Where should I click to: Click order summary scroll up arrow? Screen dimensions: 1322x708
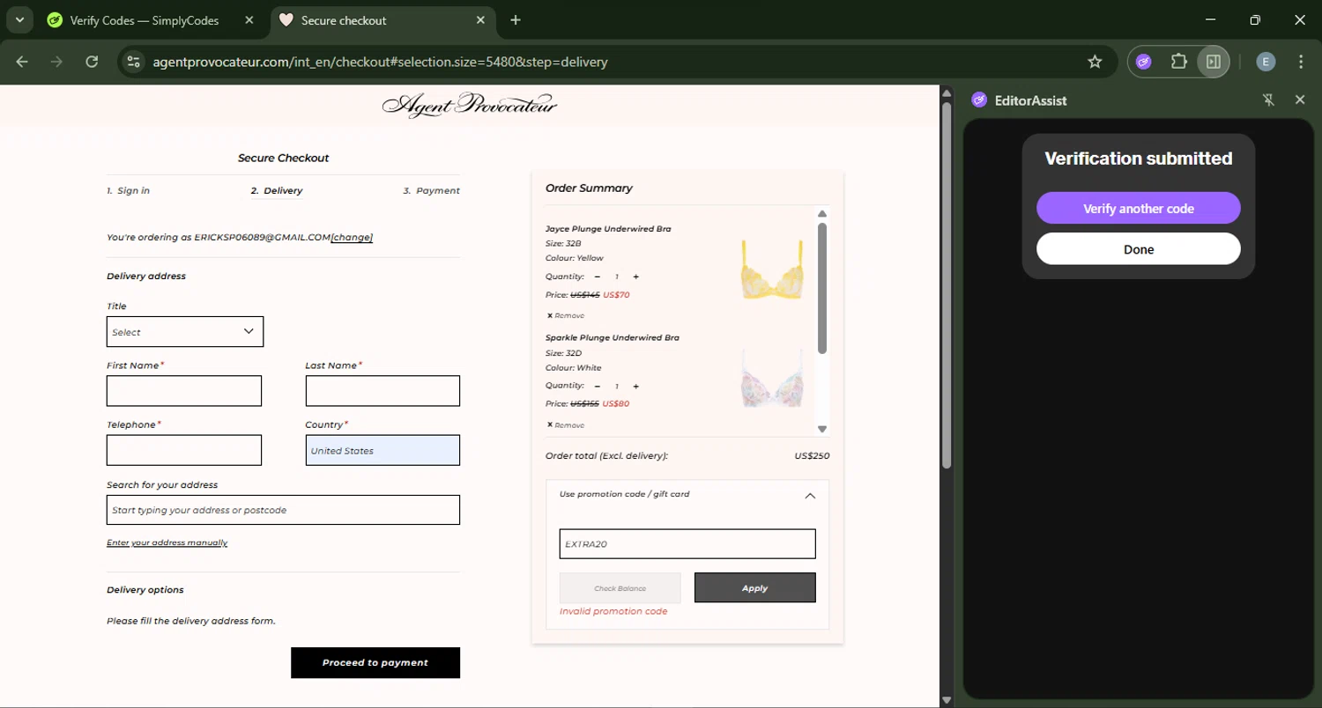[822, 214]
